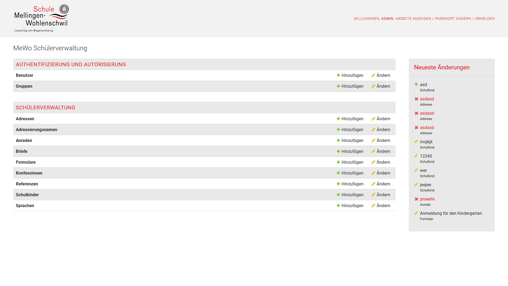Image resolution: width=508 pixels, height=286 pixels.
Task: Open the Konfessionen model link
Action: (29, 173)
